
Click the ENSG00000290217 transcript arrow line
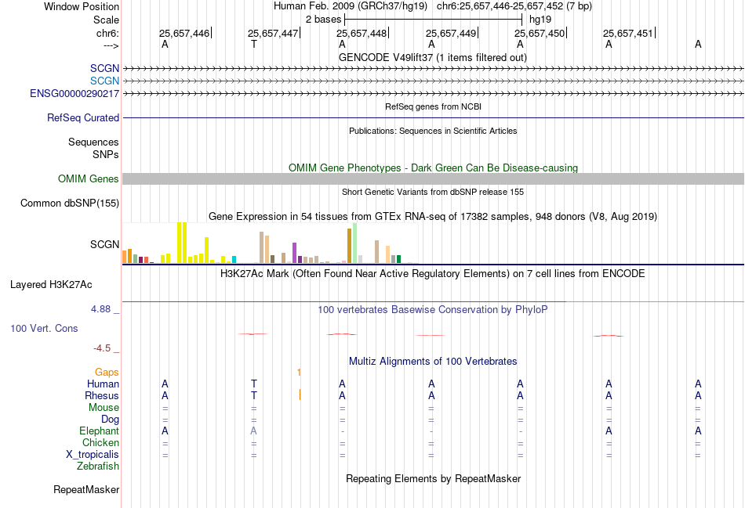click(x=434, y=93)
